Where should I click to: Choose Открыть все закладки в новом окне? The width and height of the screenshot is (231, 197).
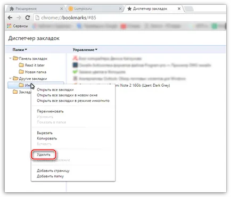[x=67, y=95]
